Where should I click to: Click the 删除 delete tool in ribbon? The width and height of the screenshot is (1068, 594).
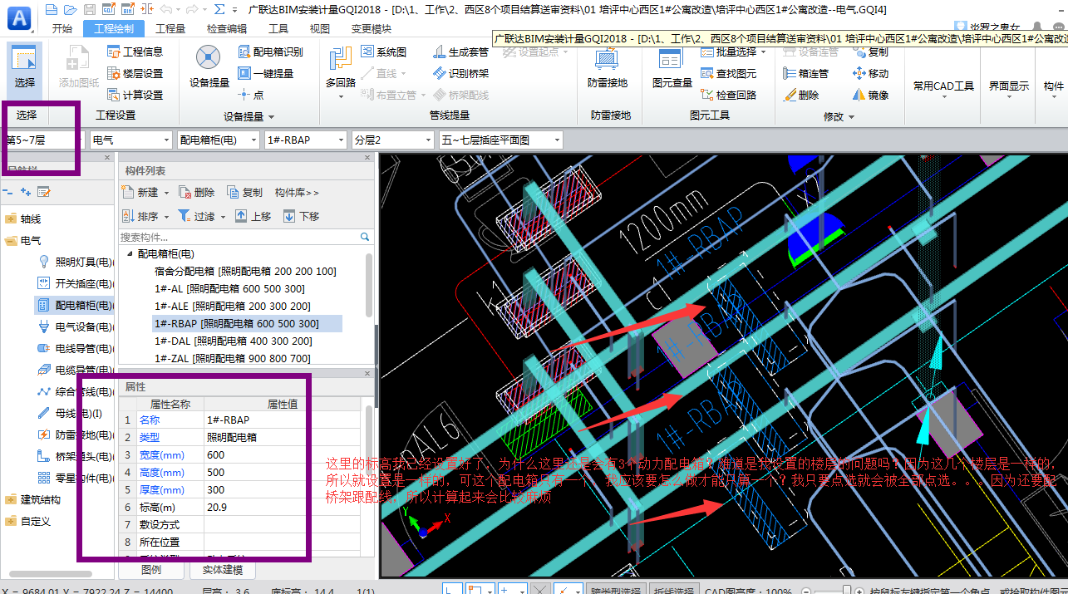800,95
